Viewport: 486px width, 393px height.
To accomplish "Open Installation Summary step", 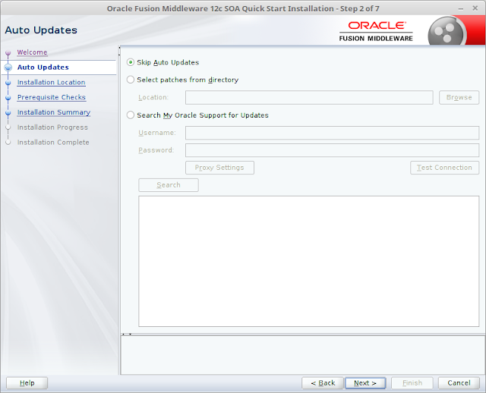I will pos(54,112).
